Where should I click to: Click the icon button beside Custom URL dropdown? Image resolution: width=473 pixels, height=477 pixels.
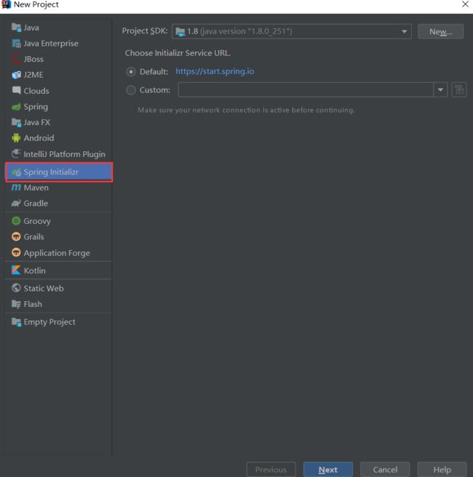[x=459, y=89]
